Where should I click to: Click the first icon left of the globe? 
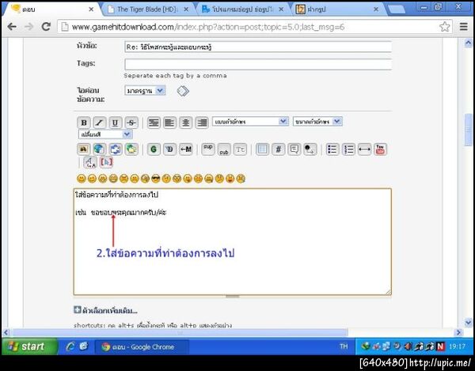click(84, 150)
